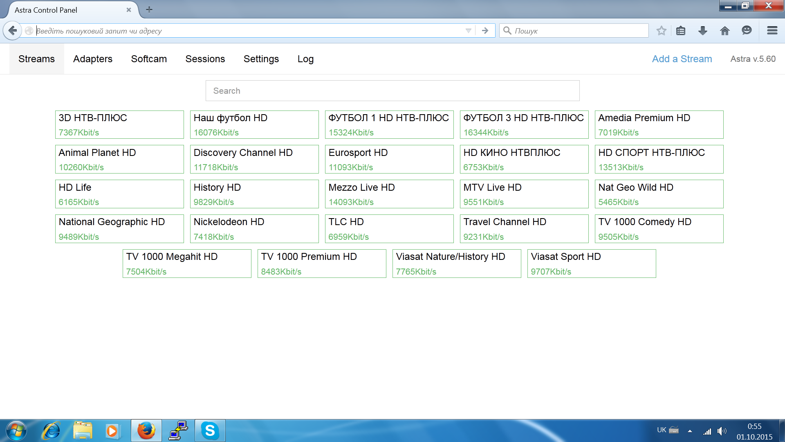
Task: Close the Astra Control Panel tab
Action: pyautogui.click(x=129, y=10)
